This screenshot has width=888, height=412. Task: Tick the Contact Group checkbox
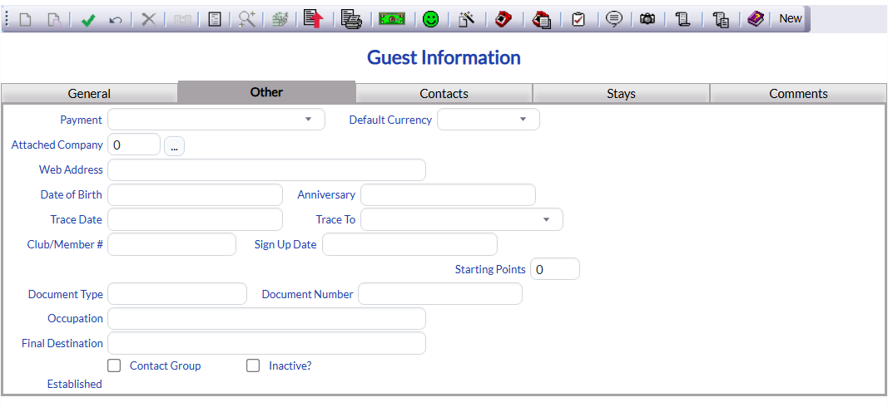click(114, 365)
